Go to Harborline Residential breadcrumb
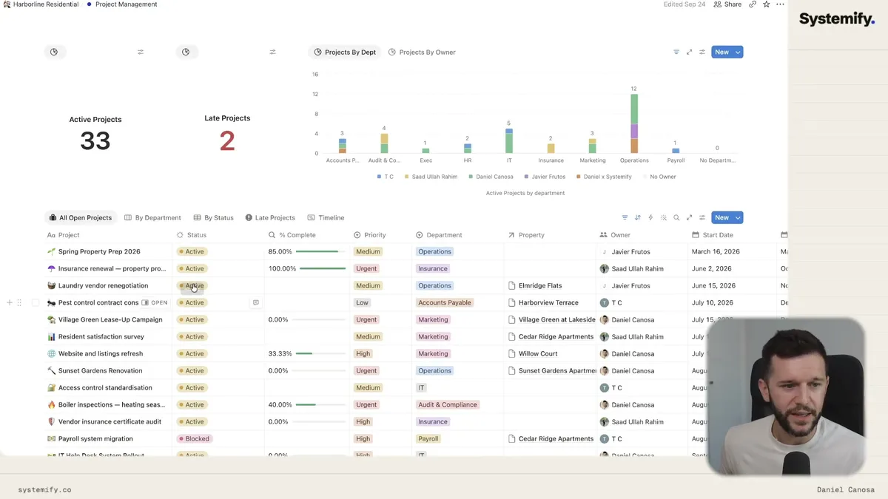 coord(41,4)
